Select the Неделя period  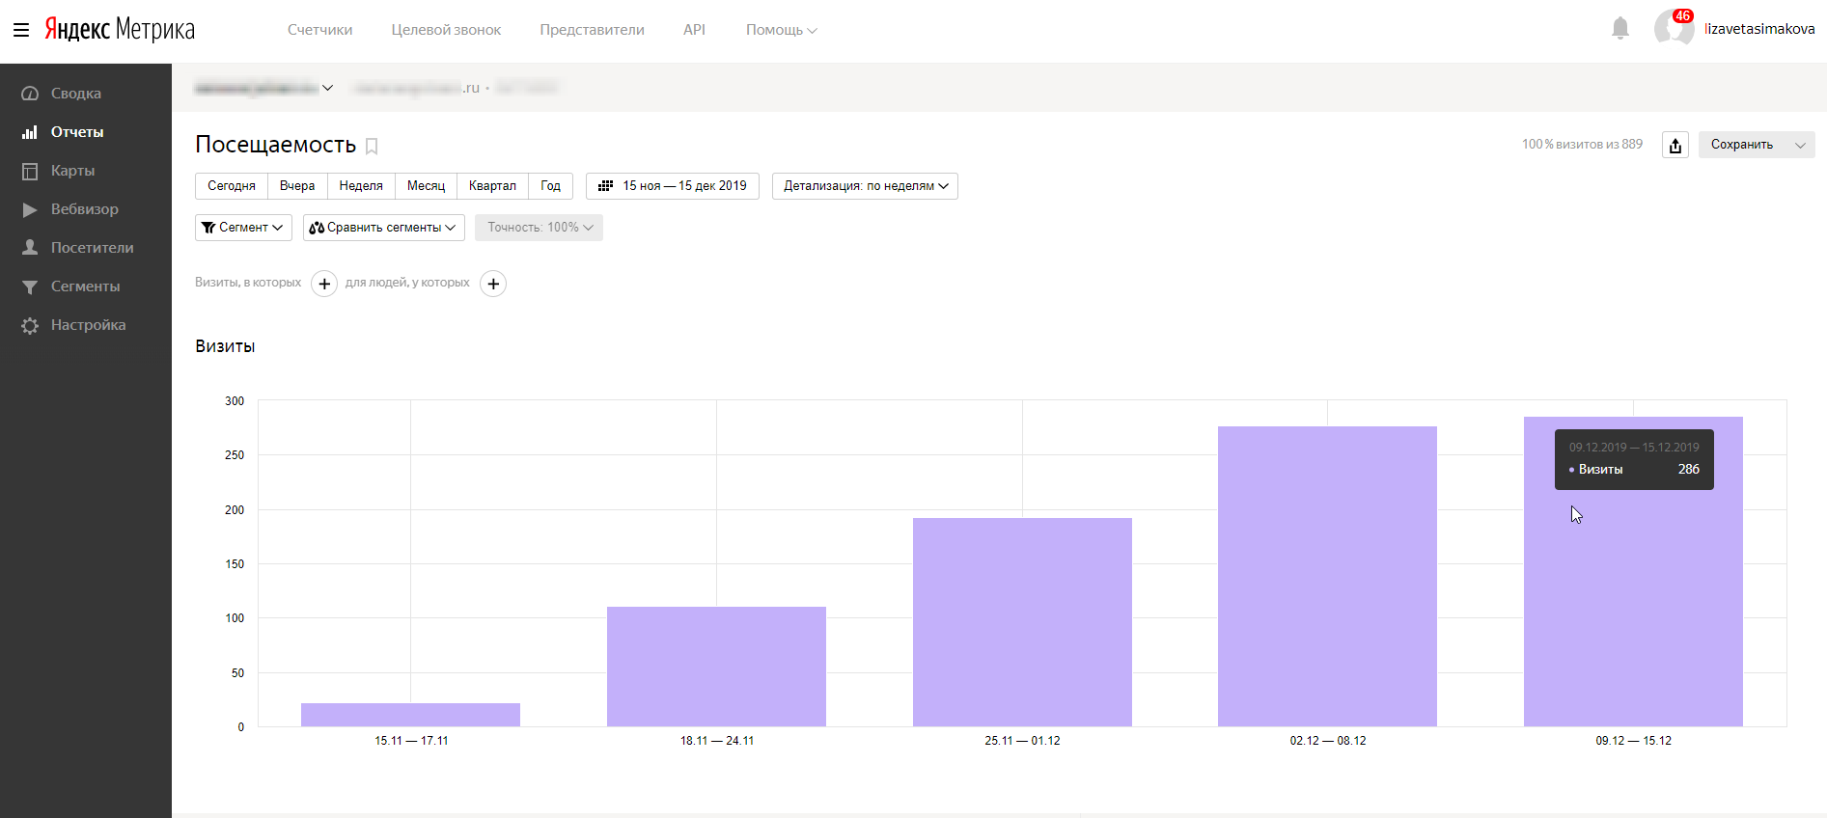361,186
